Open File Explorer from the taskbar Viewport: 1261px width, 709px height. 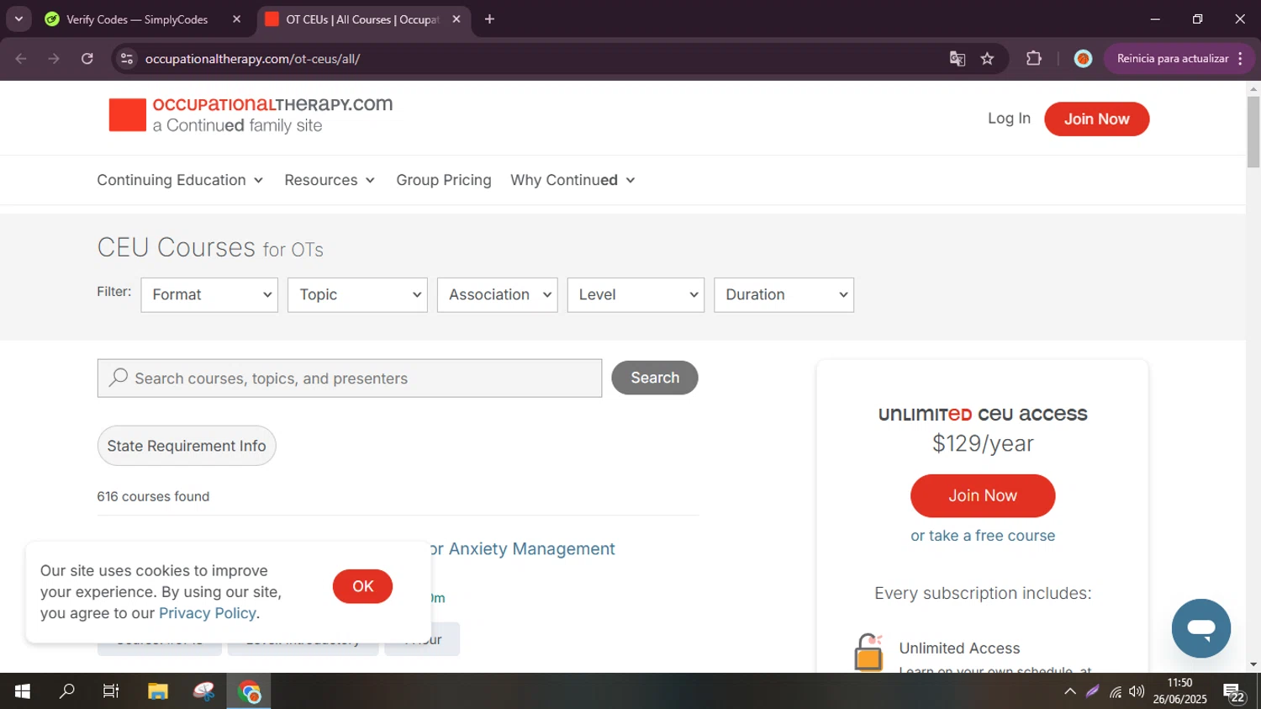point(158,691)
